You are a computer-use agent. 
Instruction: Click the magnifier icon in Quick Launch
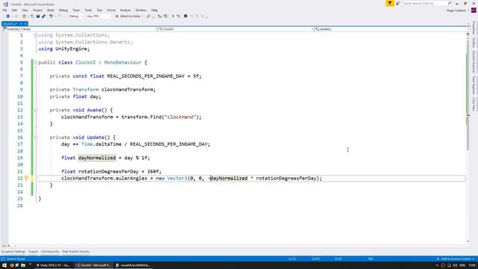click(450, 3)
